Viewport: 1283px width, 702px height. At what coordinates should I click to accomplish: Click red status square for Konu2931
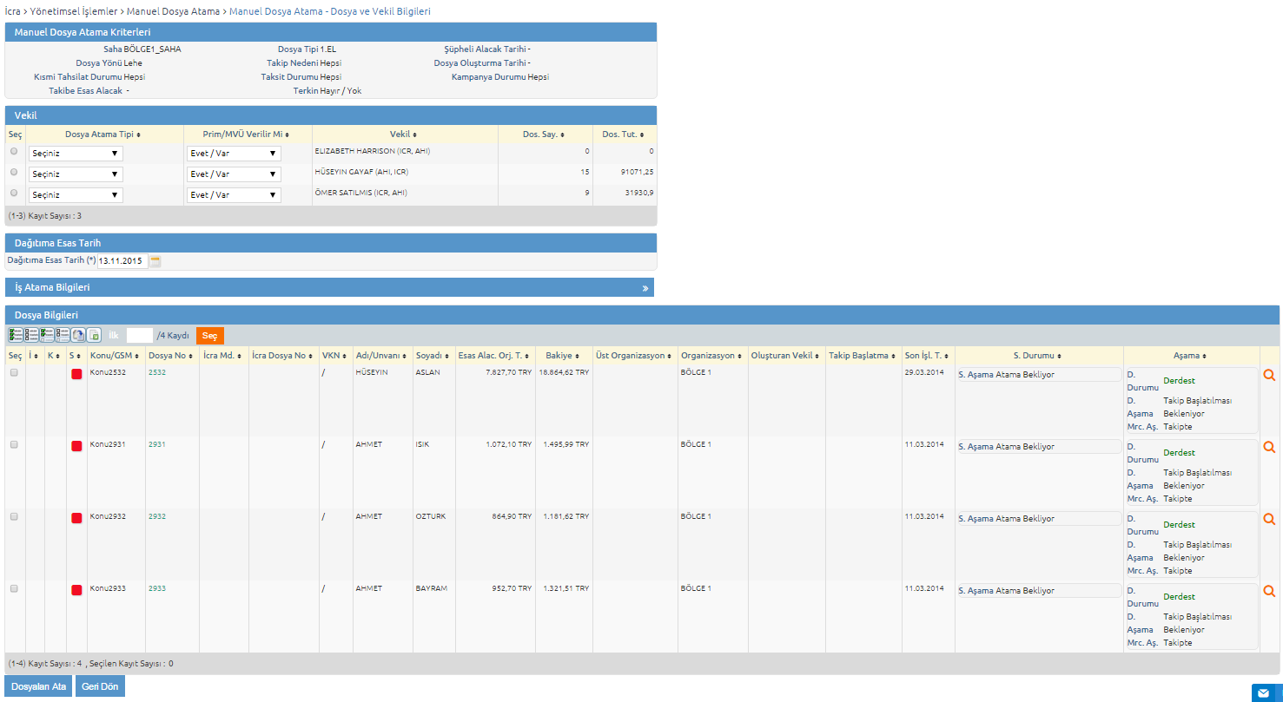point(76,446)
